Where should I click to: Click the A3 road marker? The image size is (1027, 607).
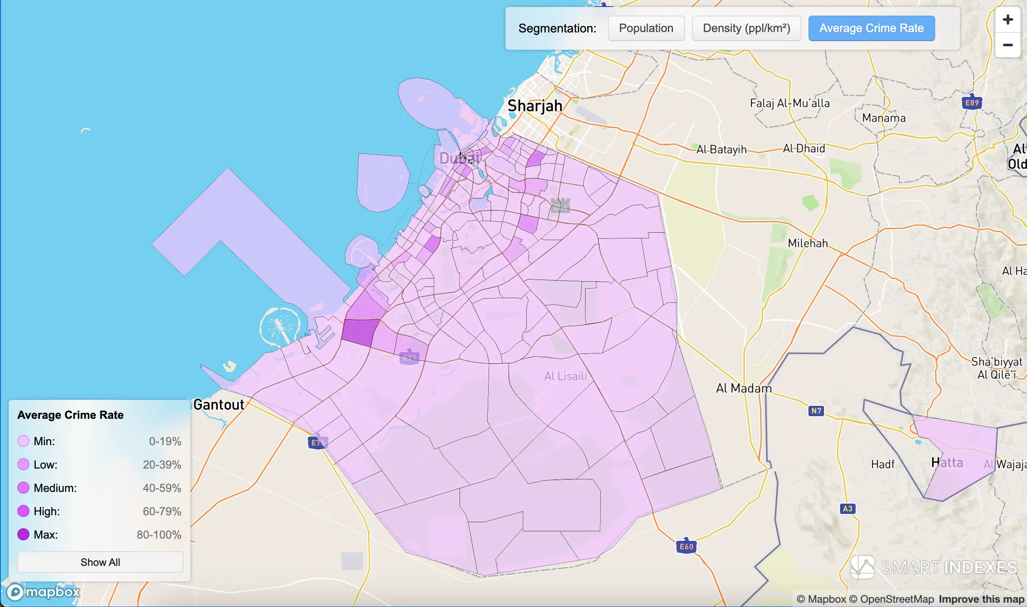tap(847, 508)
